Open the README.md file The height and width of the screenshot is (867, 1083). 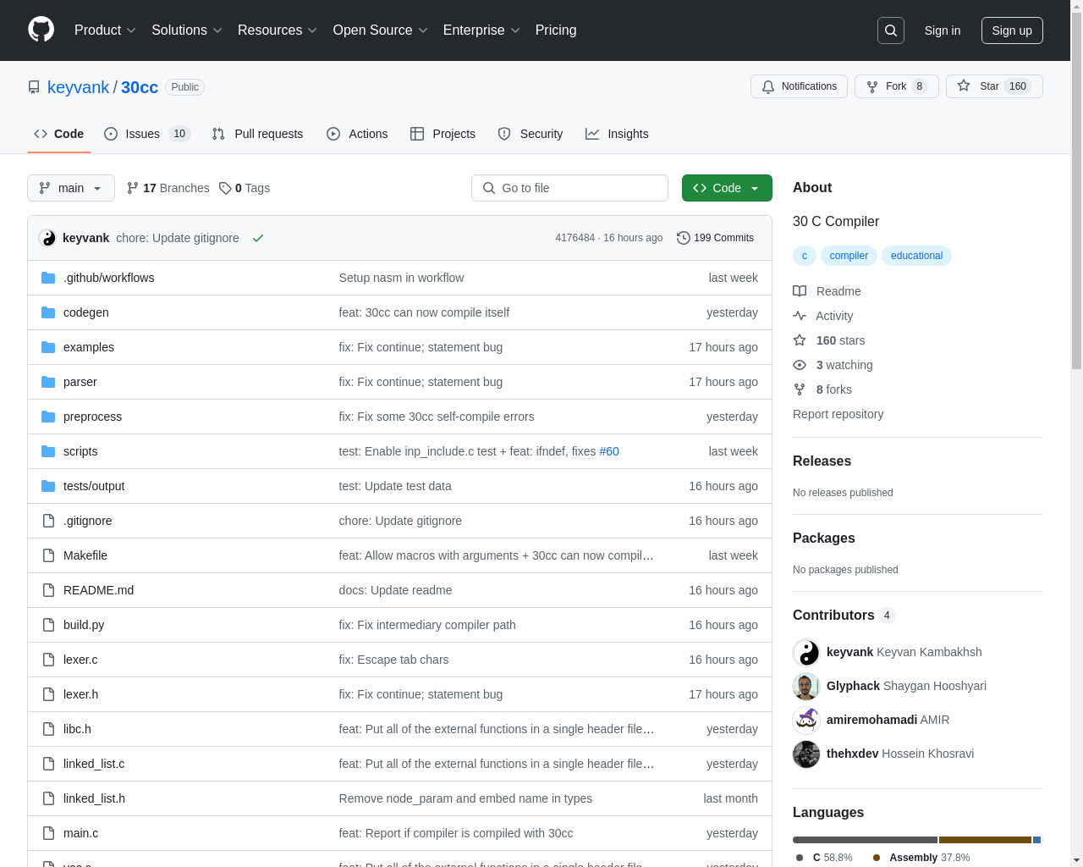98,590
